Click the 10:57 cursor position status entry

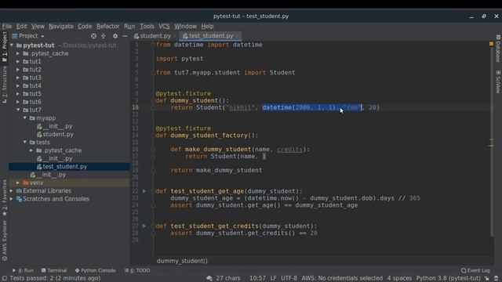pyautogui.click(x=257, y=279)
